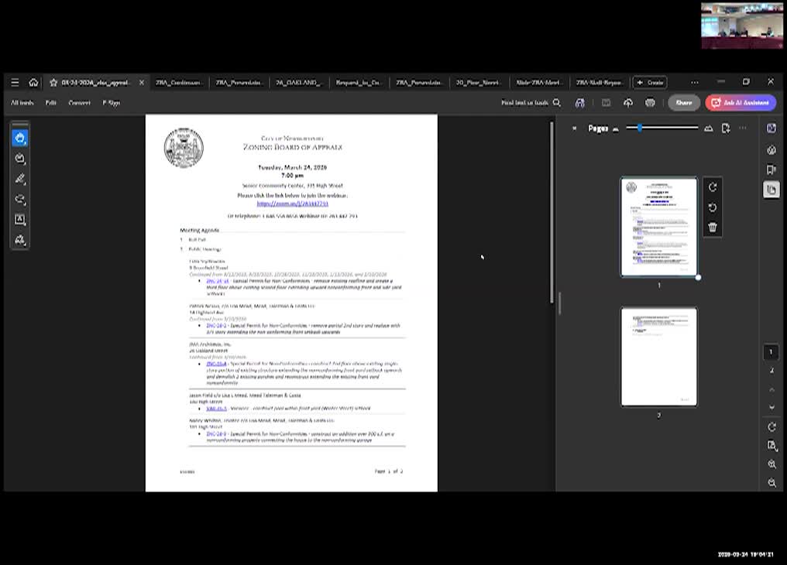Toggle the Pages thumbnail panel button
This screenshot has height=565, width=787.
coord(772,190)
